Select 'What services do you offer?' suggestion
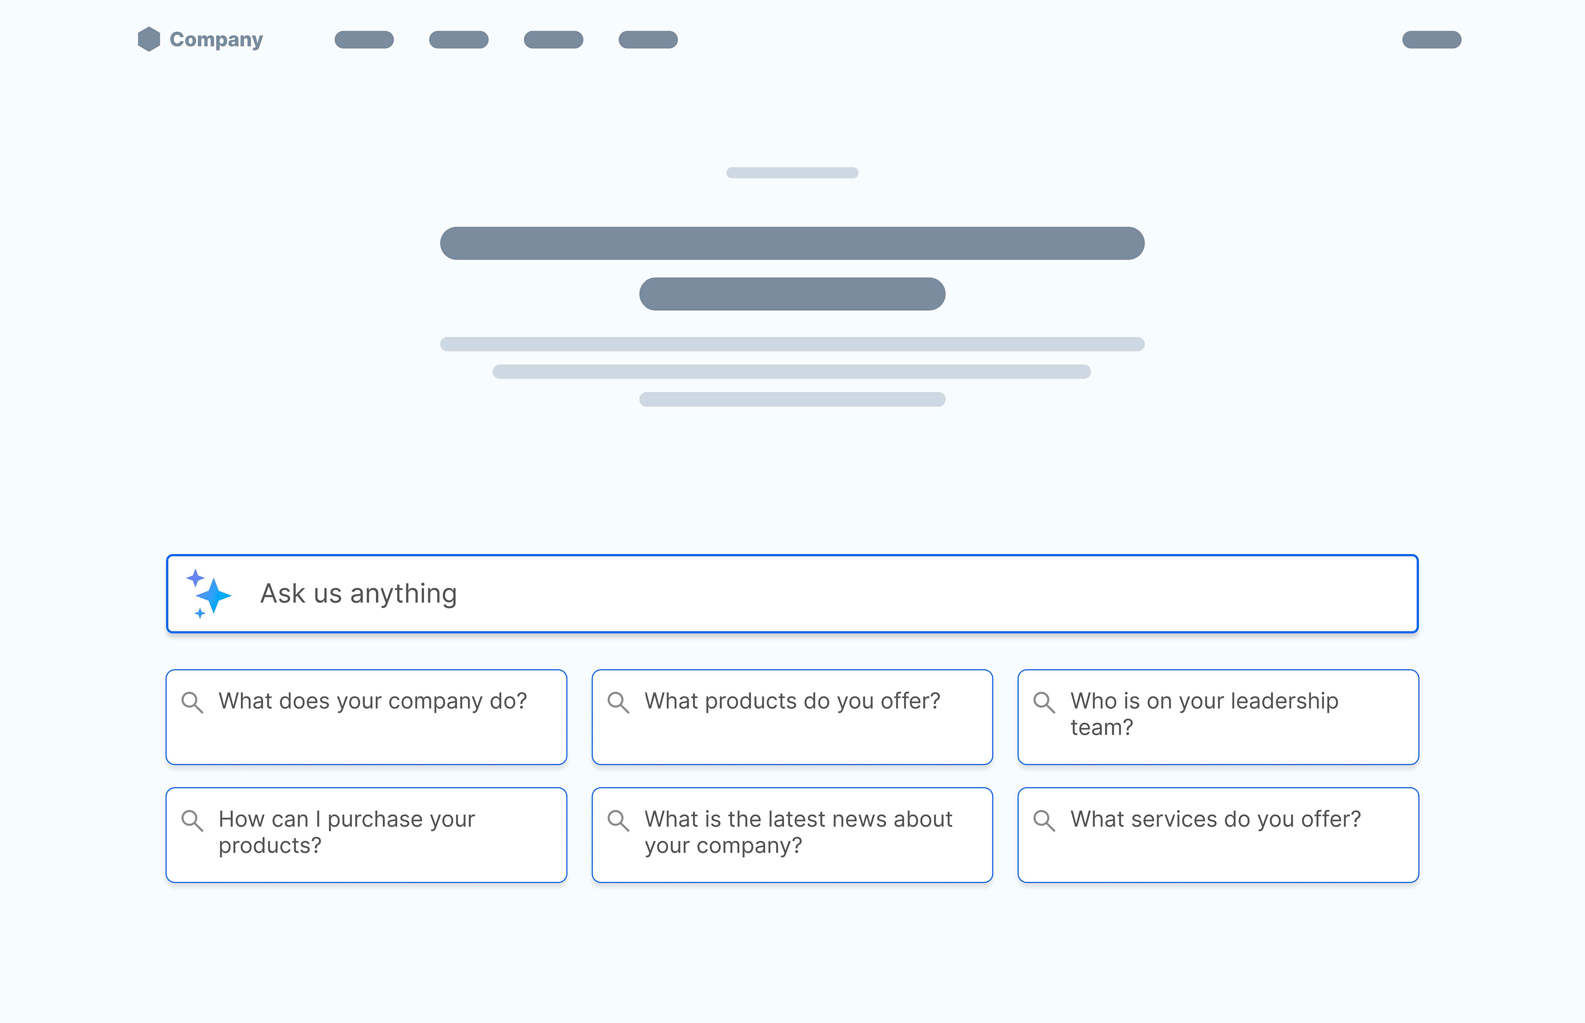The height and width of the screenshot is (1023, 1585). [1217, 835]
